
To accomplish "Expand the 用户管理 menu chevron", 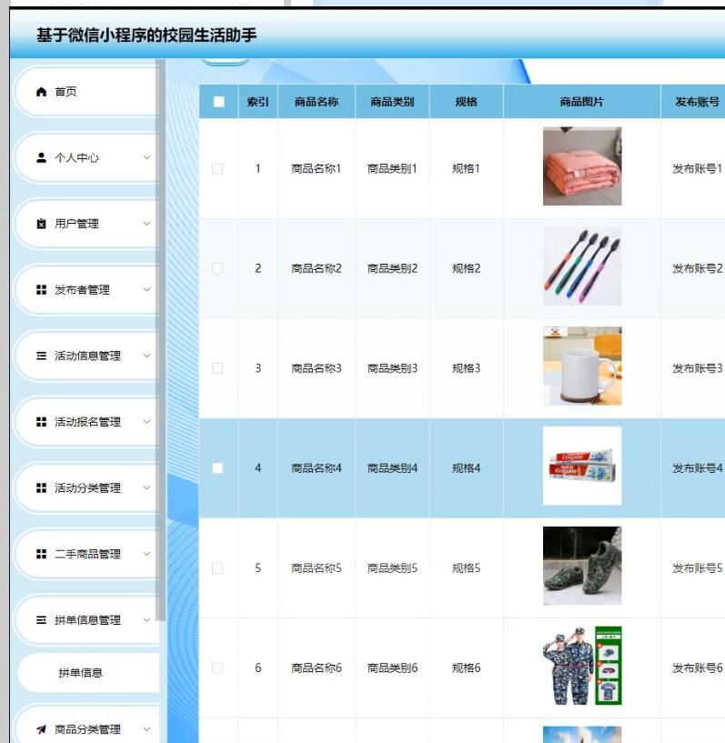I will (146, 223).
